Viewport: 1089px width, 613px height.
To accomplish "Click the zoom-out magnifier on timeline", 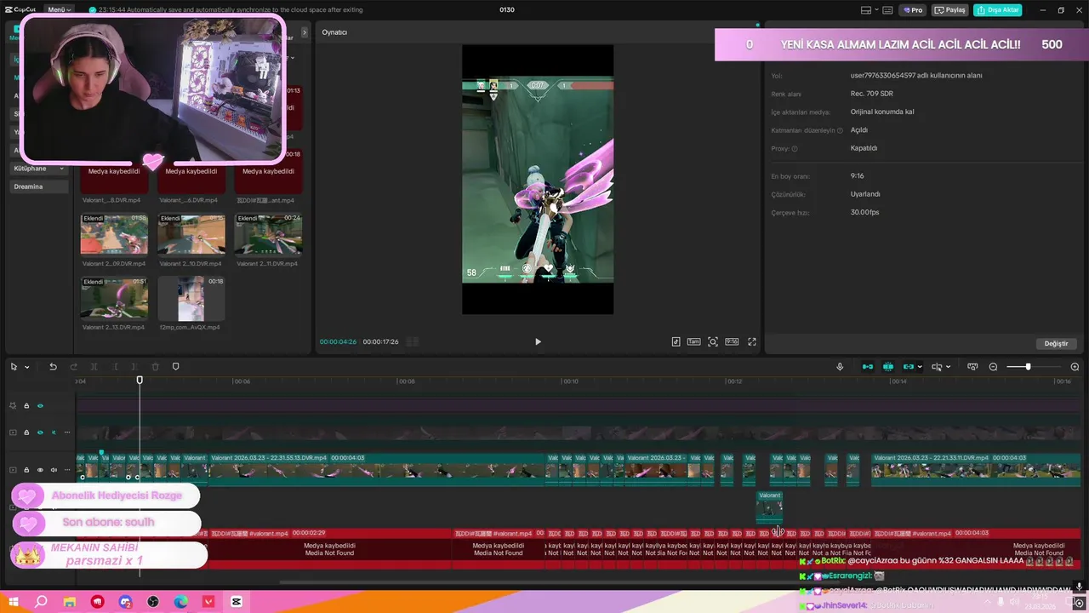I will coord(993,367).
